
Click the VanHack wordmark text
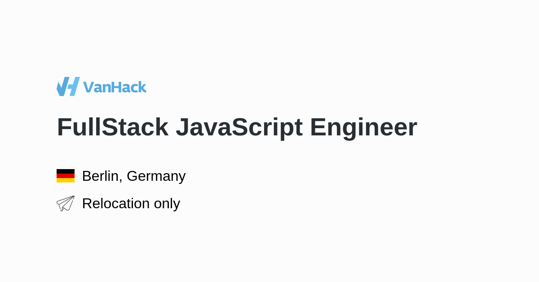click(x=115, y=87)
